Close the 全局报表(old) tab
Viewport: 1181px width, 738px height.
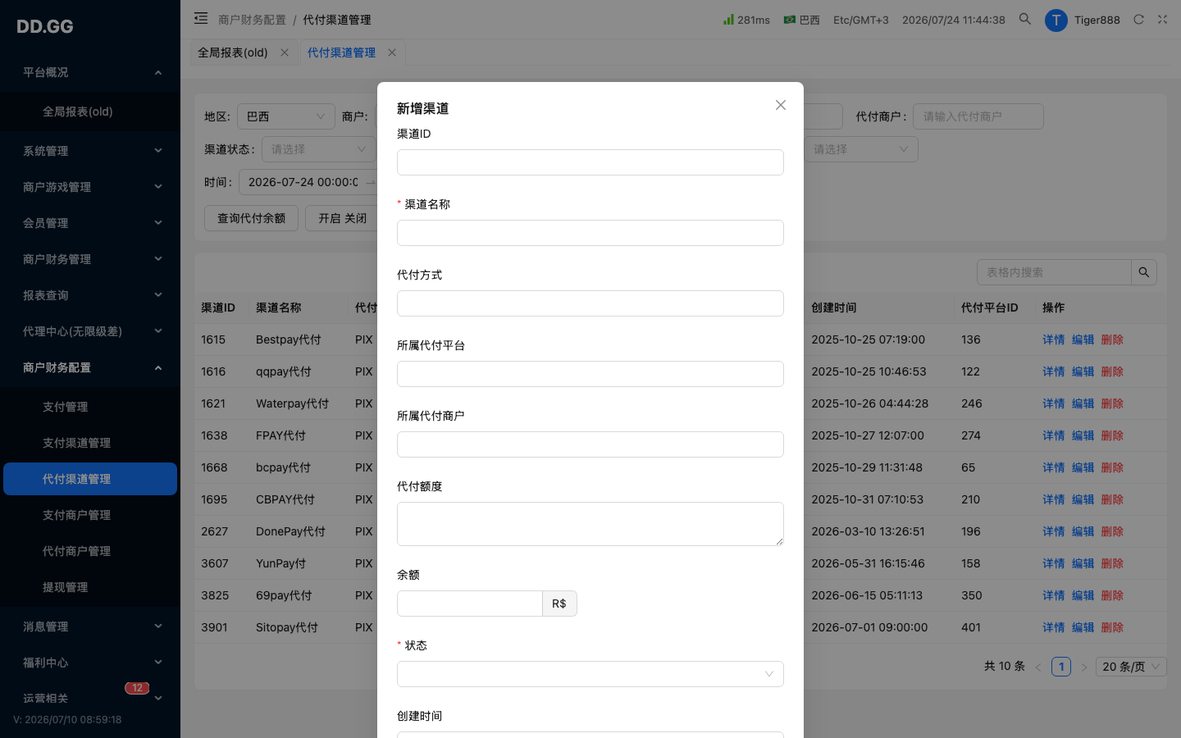pos(285,52)
